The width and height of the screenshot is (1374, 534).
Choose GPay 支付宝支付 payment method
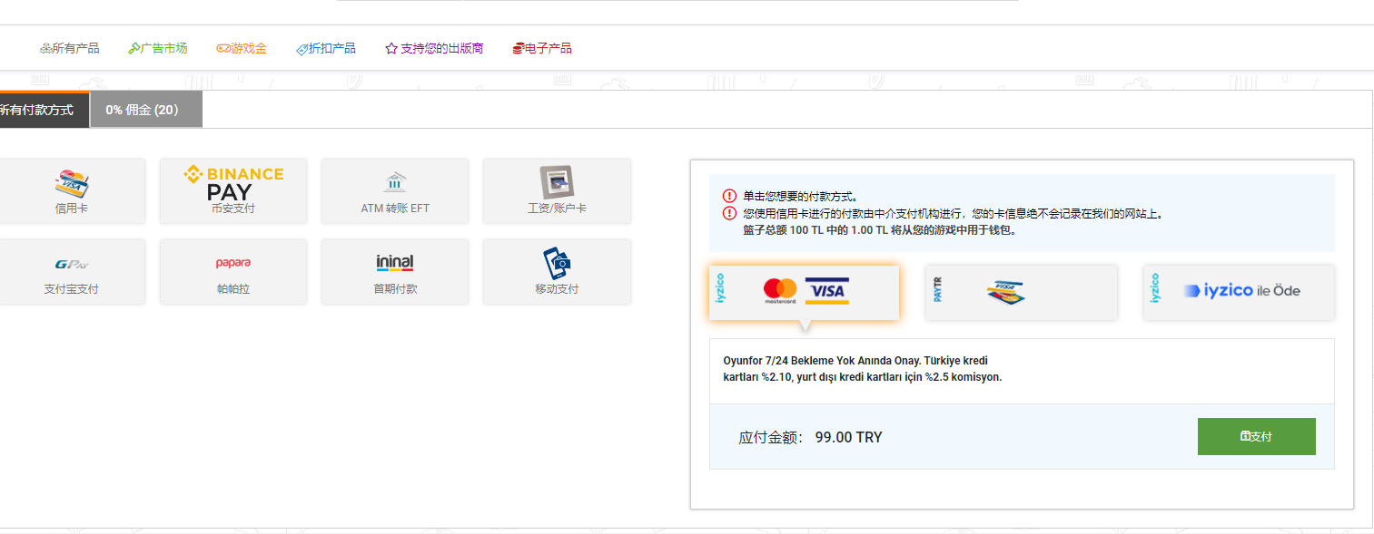tap(71, 272)
